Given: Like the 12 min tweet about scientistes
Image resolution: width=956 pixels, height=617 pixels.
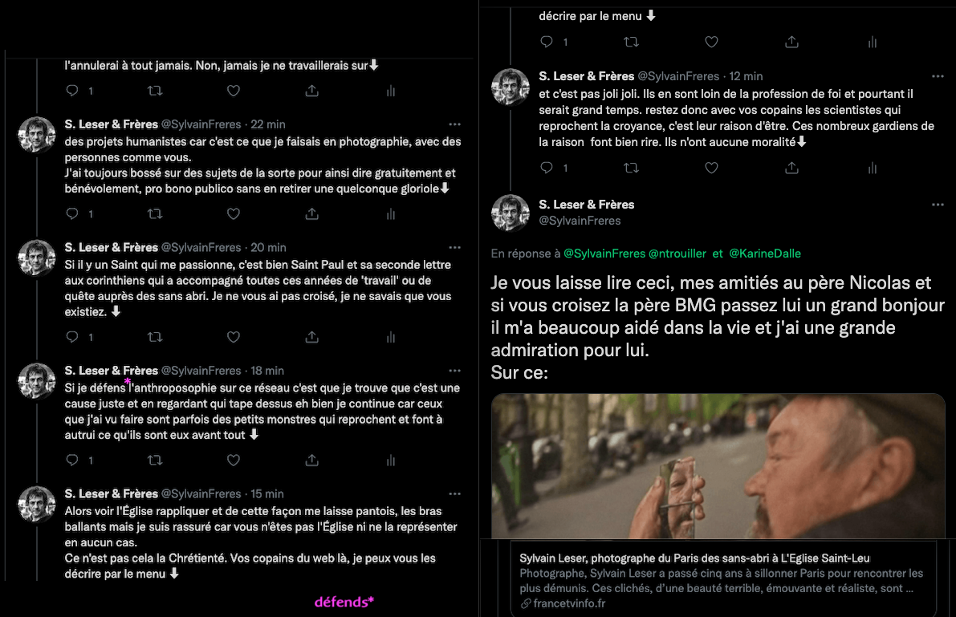Looking at the screenshot, I should click(x=711, y=168).
